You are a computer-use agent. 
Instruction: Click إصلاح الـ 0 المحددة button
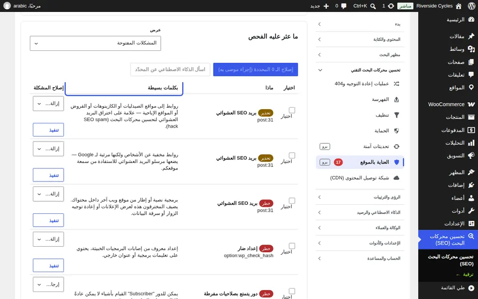255,70
